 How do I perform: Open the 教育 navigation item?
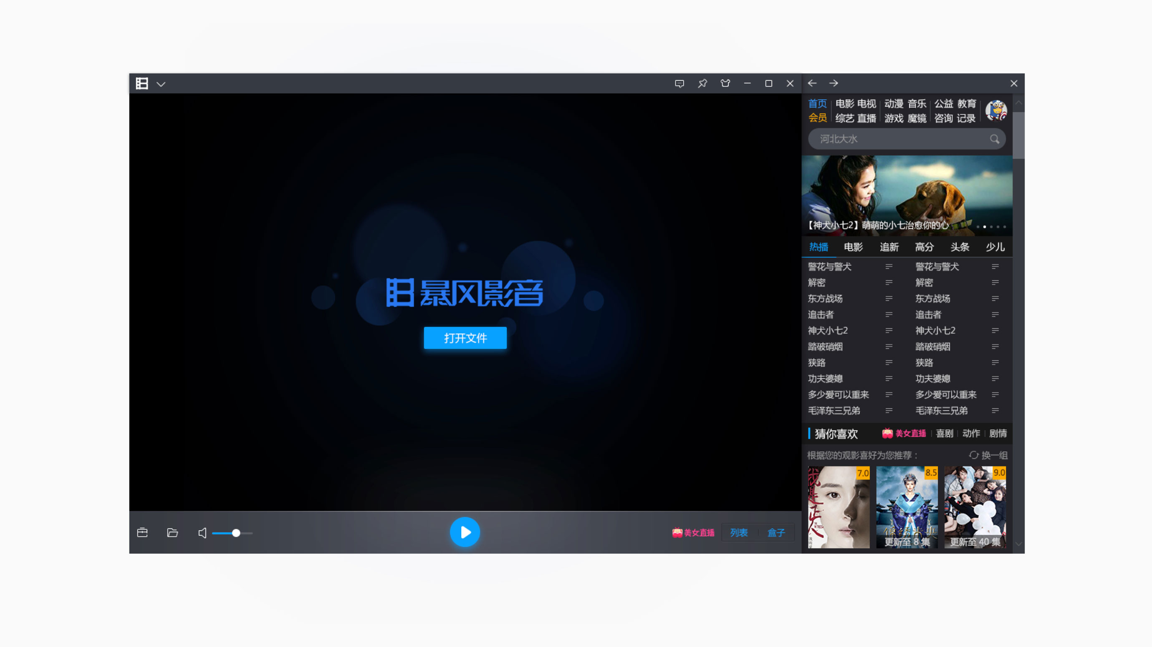pos(967,103)
